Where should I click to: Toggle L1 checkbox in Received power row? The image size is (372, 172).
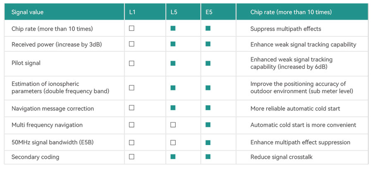(x=131, y=44)
